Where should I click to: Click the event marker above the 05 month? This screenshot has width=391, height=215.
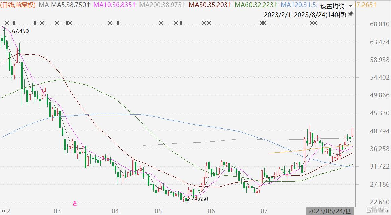tap(161, 23)
